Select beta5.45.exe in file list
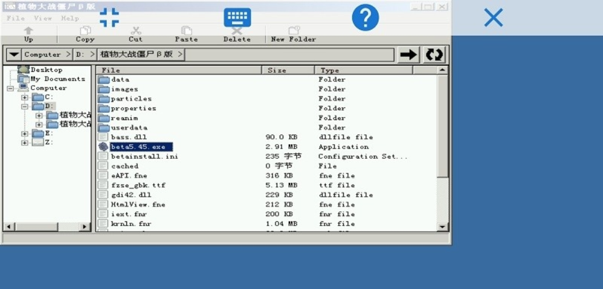Image resolution: width=603 pixels, height=289 pixels. pyautogui.click(x=141, y=147)
